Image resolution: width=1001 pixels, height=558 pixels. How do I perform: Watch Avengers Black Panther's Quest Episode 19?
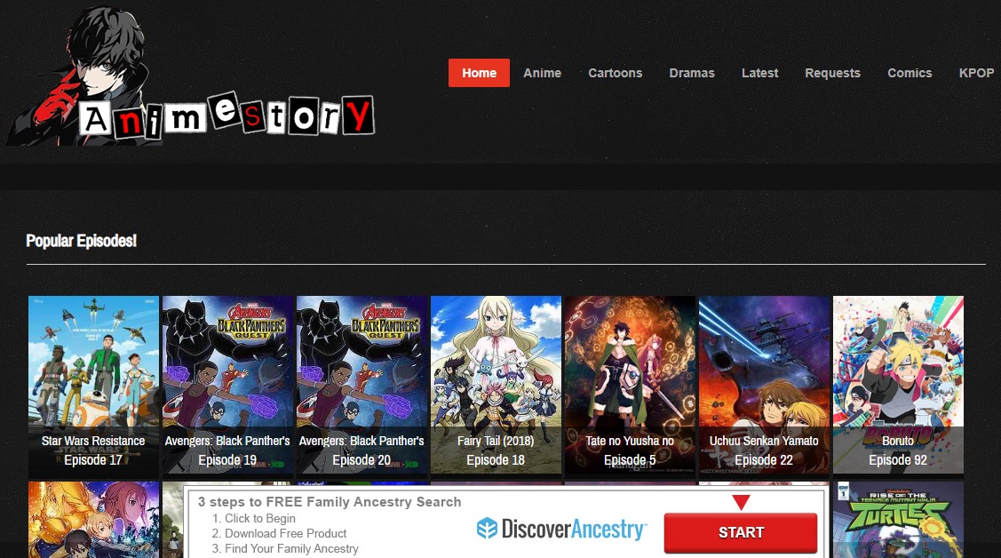(x=227, y=385)
